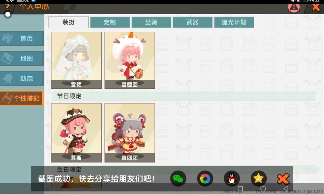Image resolution: width=324 pixels, height=194 pixels.
Task: Switch to the 定制 tab
Action: pyautogui.click(x=110, y=22)
